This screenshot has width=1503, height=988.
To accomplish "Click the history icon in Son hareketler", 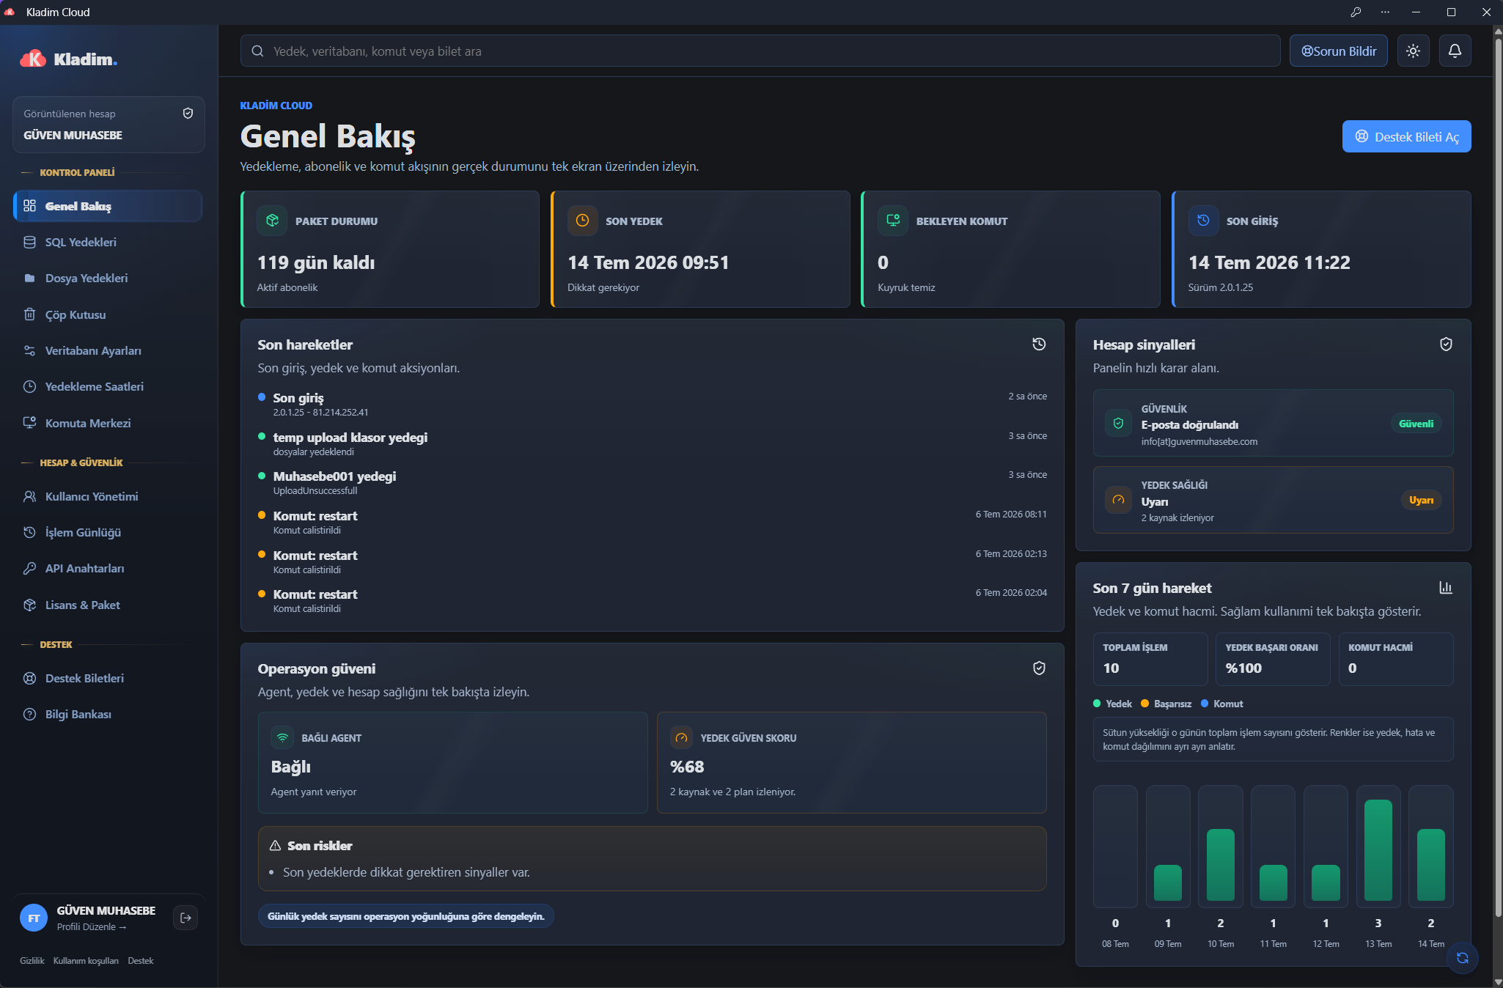I will (x=1039, y=344).
